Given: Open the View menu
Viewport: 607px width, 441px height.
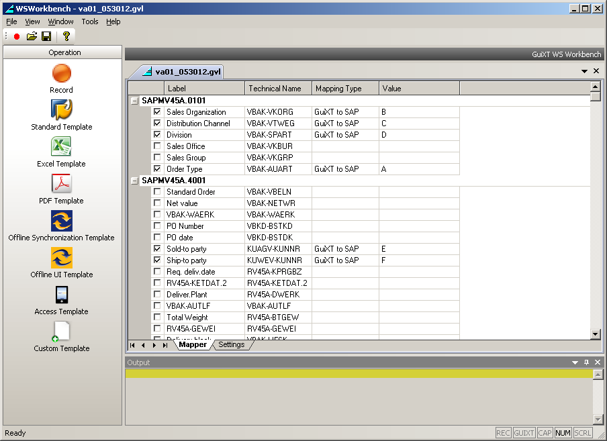Looking at the screenshot, I should click(32, 21).
